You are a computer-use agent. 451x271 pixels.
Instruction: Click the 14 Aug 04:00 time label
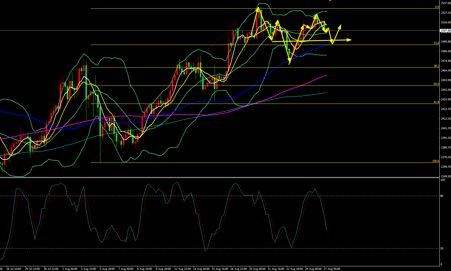point(201,269)
